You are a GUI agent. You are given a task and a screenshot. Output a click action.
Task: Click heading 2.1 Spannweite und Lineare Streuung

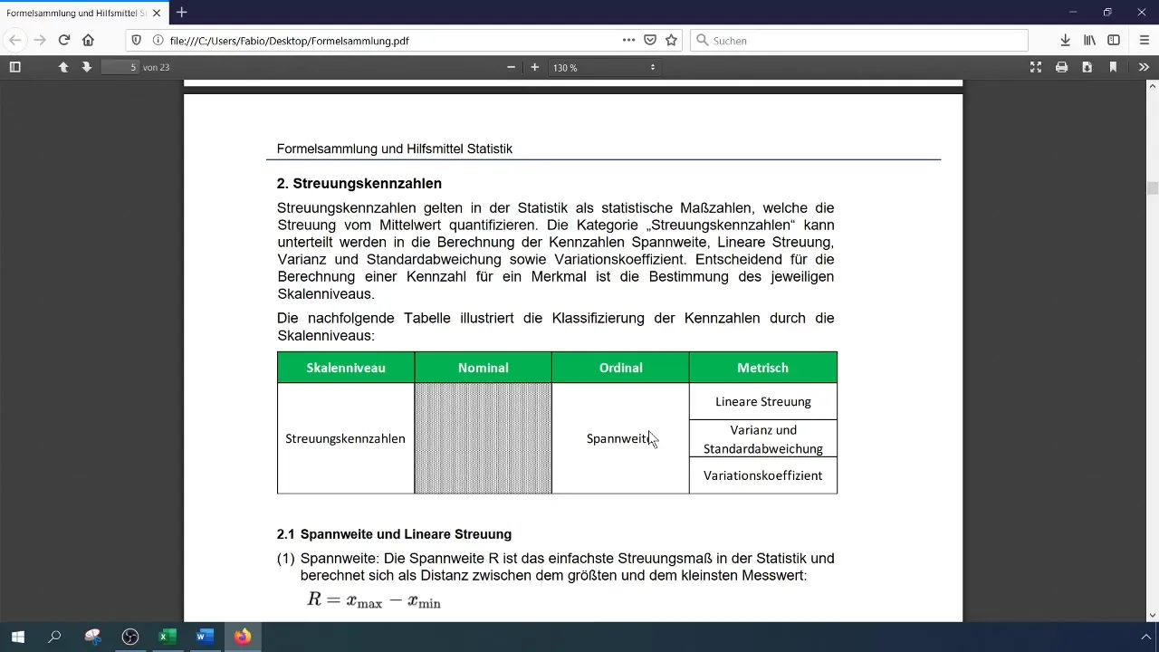(395, 534)
